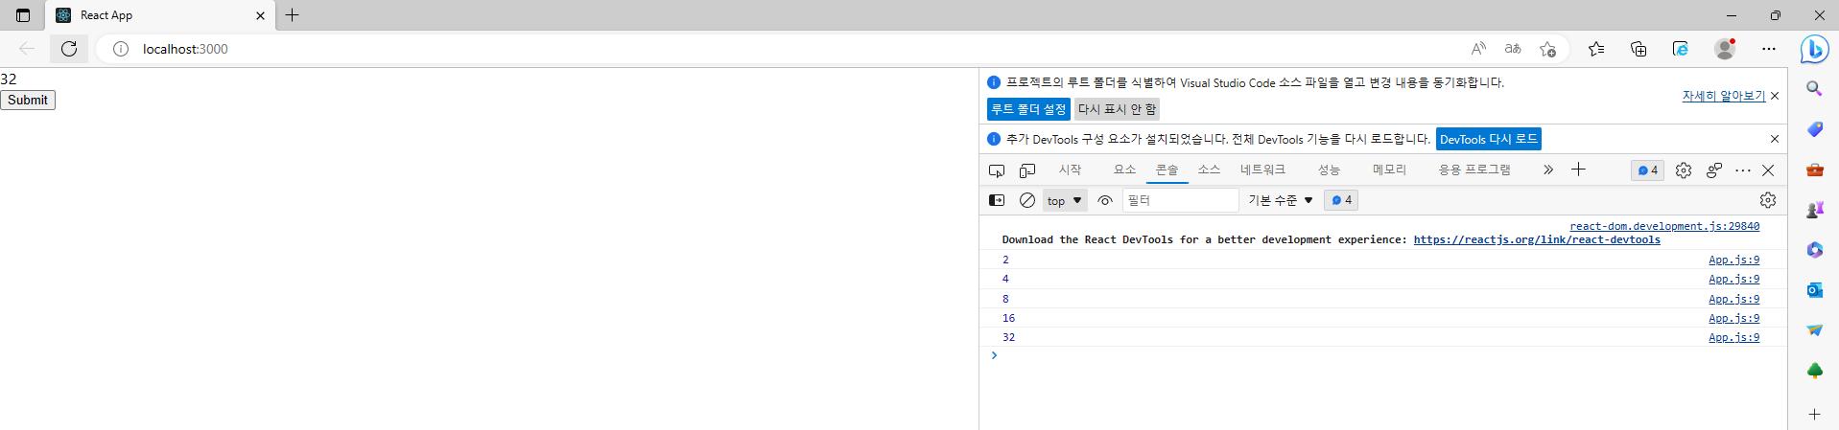Switch to the 시작 DevTools tab
This screenshot has width=1839, height=430.
[1070, 170]
